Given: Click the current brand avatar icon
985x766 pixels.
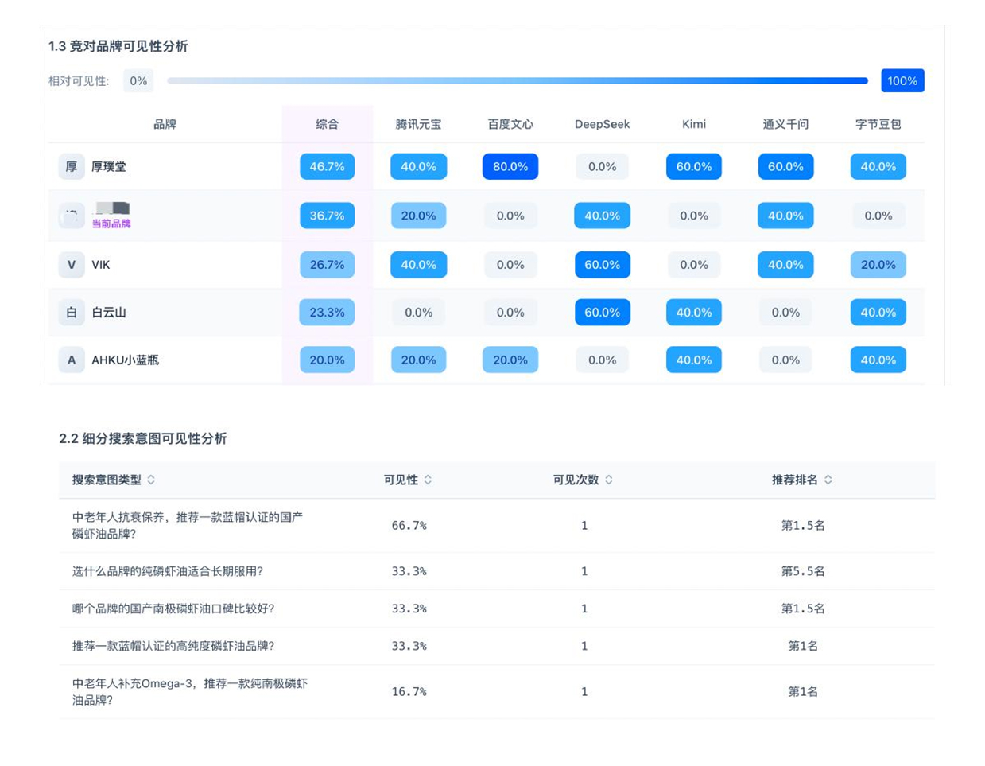Looking at the screenshot, I should [x=72, y=216].
